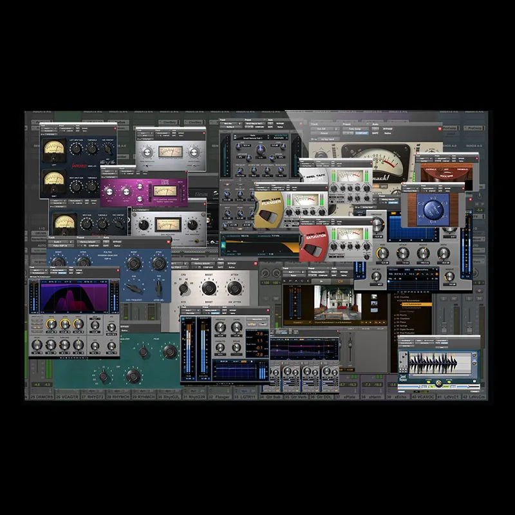Viewport: 515px width, 515px height.
Task: Toggle BYPASS in the Smack! plugin header
Action: tap(388, 129)
